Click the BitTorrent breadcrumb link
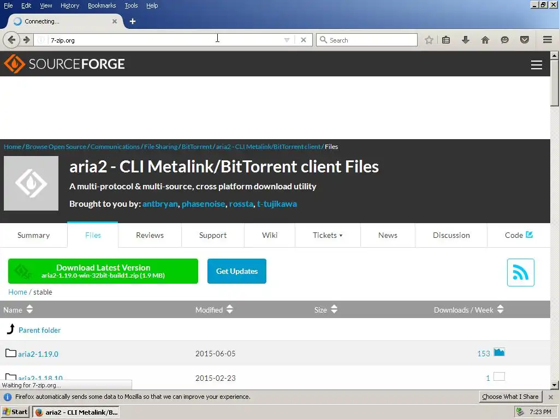 (197, 146)
